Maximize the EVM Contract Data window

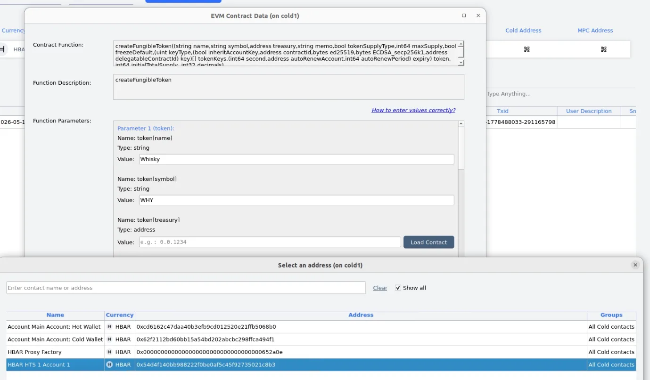pyautogui.click(x=464, y=16)
